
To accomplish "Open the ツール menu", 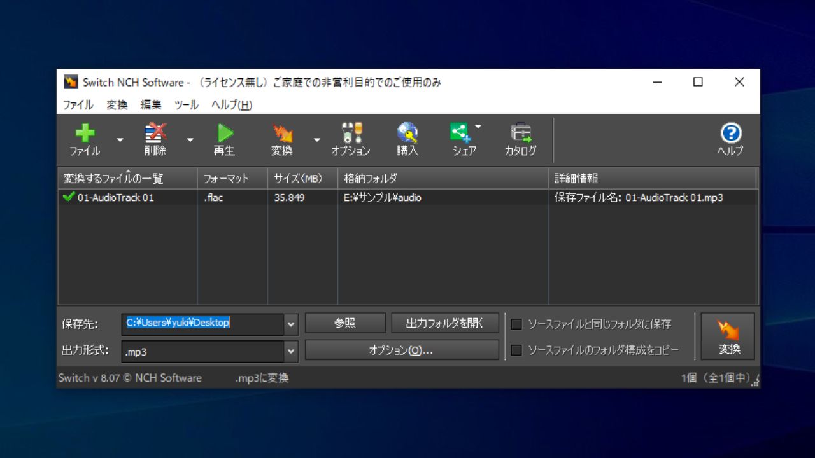I will click(x=187, y=105).
